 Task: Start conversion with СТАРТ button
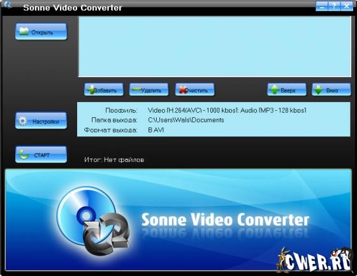click(x=41, y=155)
